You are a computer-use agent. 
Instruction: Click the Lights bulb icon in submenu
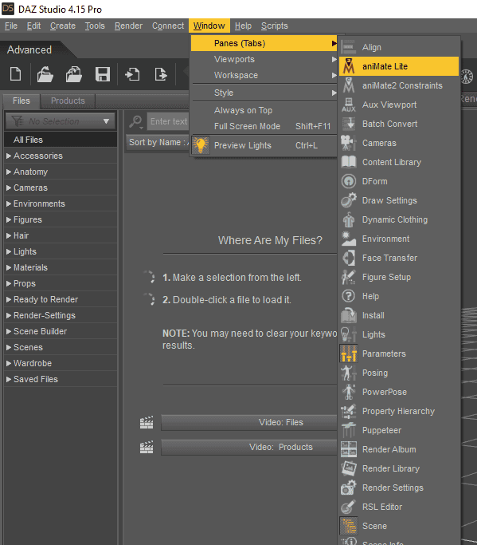pos(349,334)
